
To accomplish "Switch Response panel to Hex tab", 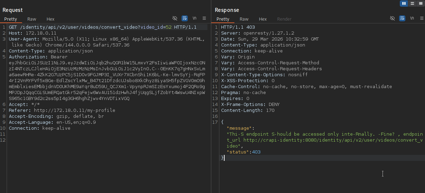I will (x=263, y=19).
